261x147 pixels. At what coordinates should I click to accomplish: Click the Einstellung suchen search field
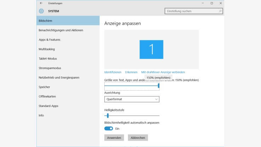[191, 11]
